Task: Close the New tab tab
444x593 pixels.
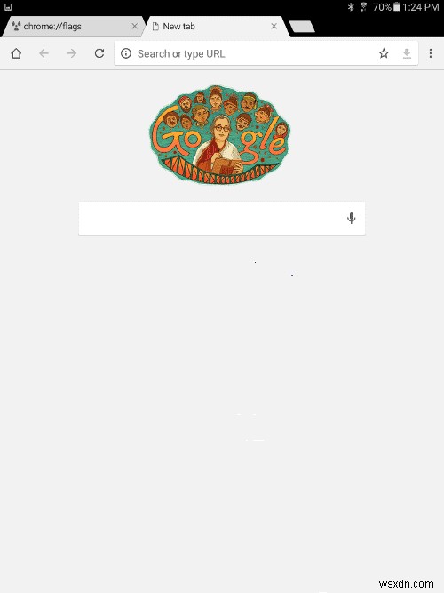Action: pyautogui.click(x=274, y=26)
